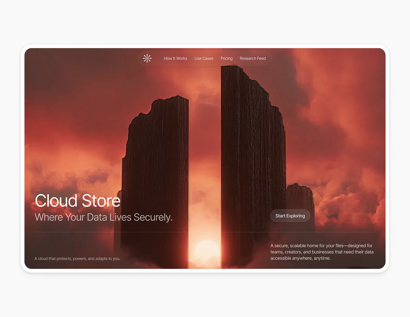410x317 pixels.
Task: Click the Start Exploring pill near the hero text
Action: 290,215
